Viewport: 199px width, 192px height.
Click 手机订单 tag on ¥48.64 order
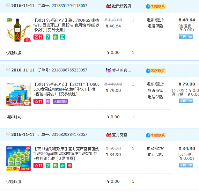186,37
